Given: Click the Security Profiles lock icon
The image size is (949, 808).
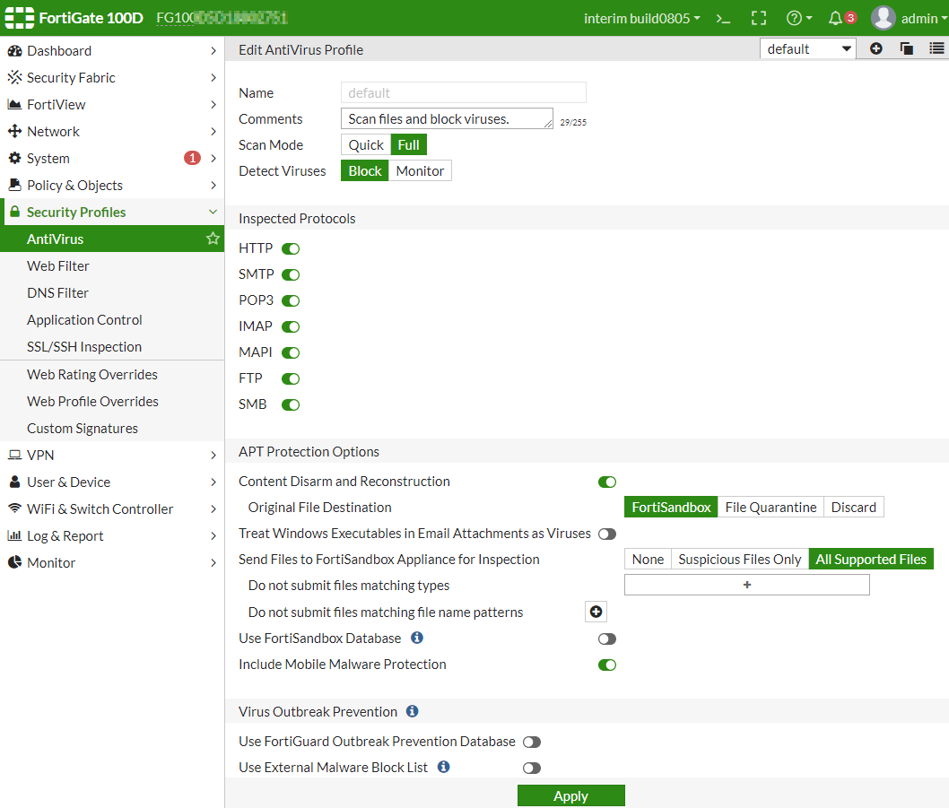Looking at the screenshot, I should 14,212.
